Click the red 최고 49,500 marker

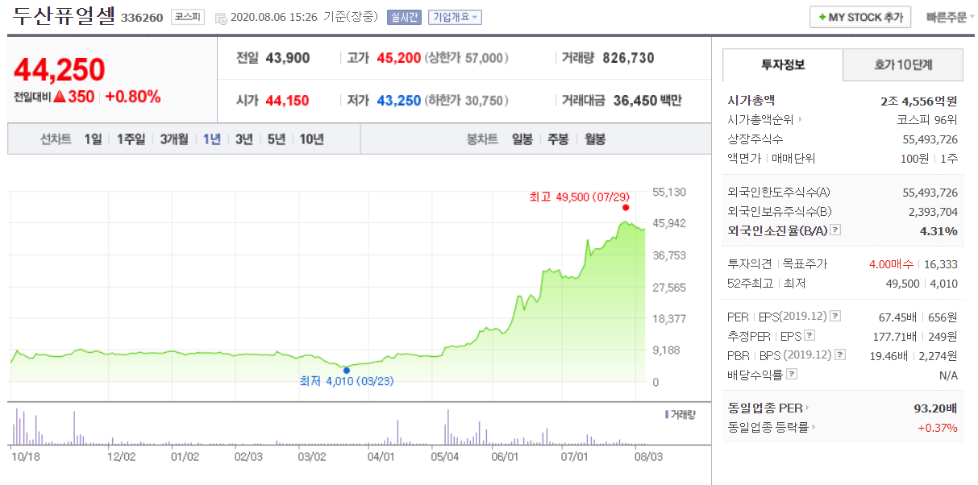[x=626, y=207]
